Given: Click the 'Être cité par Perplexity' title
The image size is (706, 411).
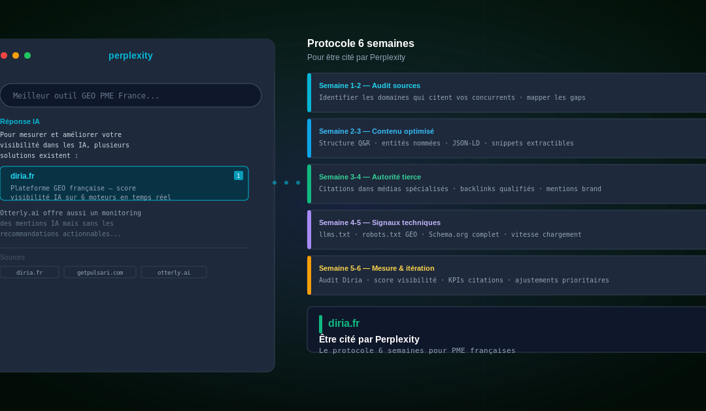Looking at the screenshot, I should tap(369, 339).
